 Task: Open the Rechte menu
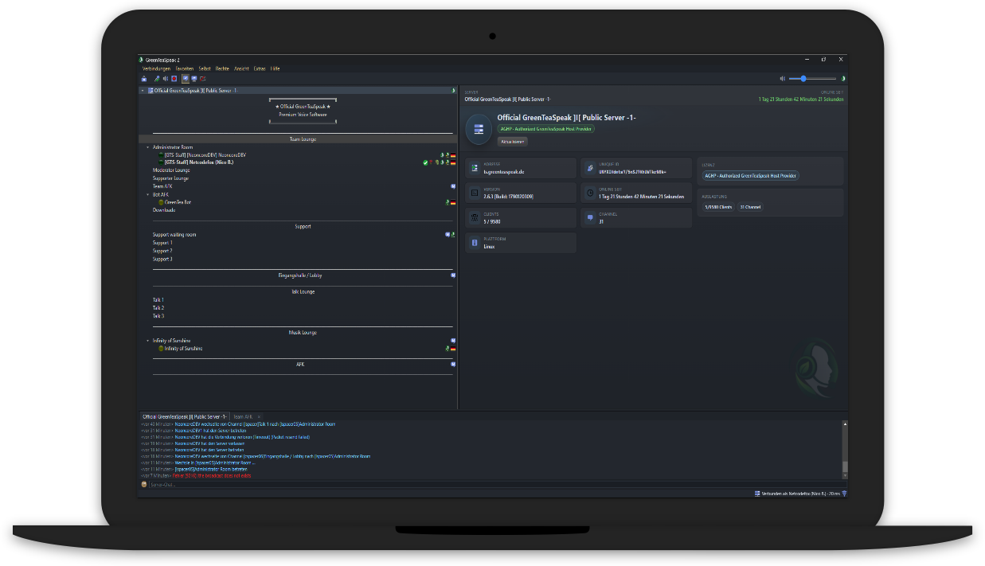click(x=222, y=69)
